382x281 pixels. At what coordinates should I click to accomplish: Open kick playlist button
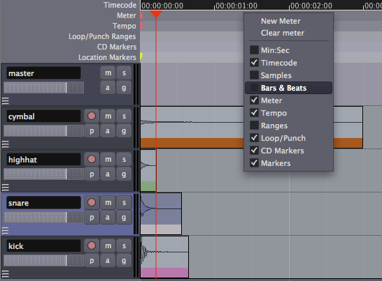[x=92, y=260]
